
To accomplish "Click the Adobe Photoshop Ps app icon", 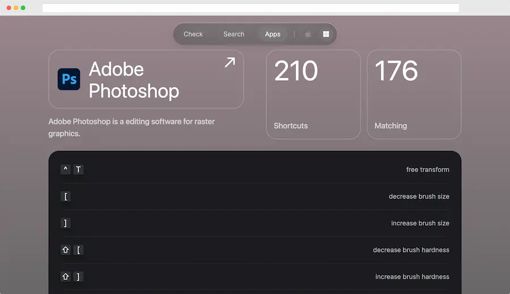I will tap(69, 79).
